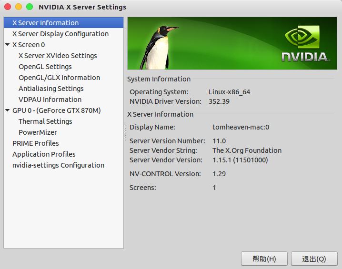This screenshot has width=342, height=269.
Task: Collapse the GPU 0 GeForce GTX 870M node
Action: (x=7, y=110)
